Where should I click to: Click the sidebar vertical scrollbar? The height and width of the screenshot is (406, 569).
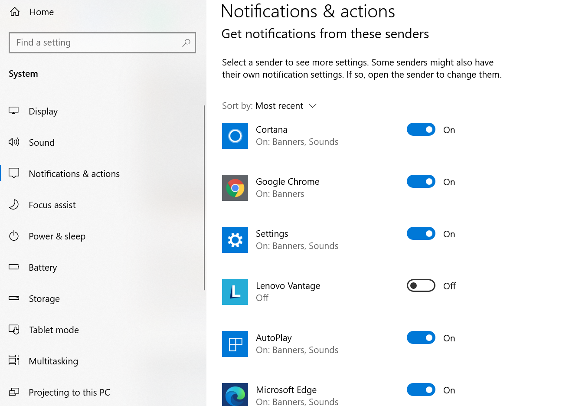click(204, 197)
